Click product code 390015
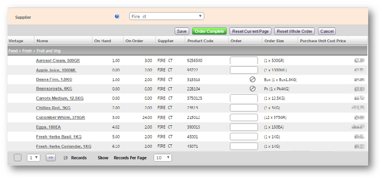This screenshot has width=380, height=177. [x=194, y=127]
